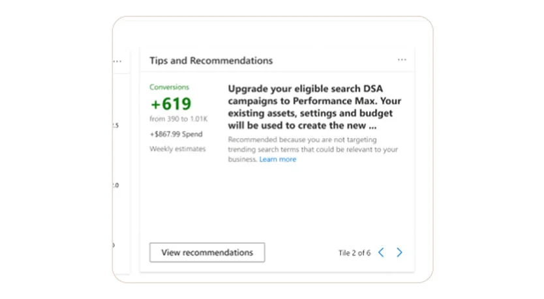Click the Tips and Recommendations heading

[x=211, y=61]
